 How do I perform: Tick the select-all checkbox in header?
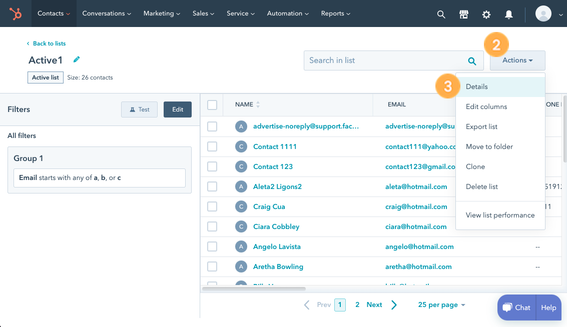click(x=212, y=105)
